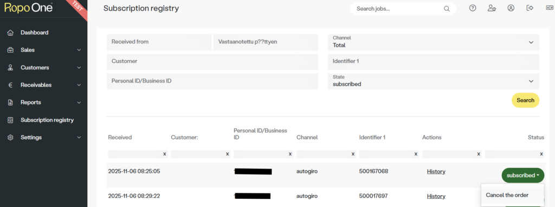This screenshot has width=555, height=207.
Task: Click the logout arrow icon
Action: tap(530, 8)
